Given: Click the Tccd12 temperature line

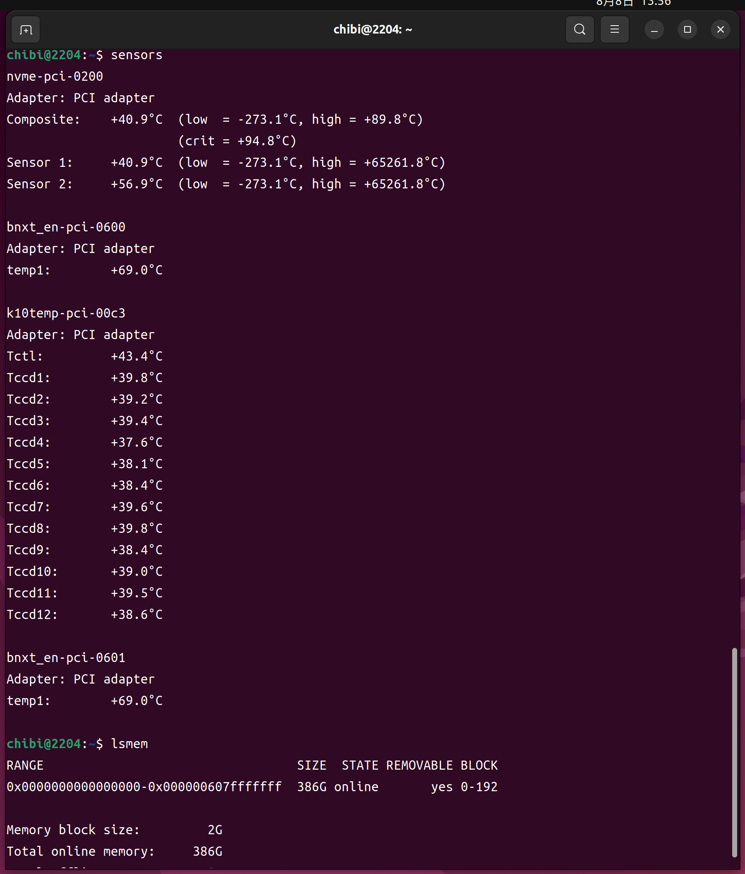Looking at the screenshot, I should click(84, 615).
